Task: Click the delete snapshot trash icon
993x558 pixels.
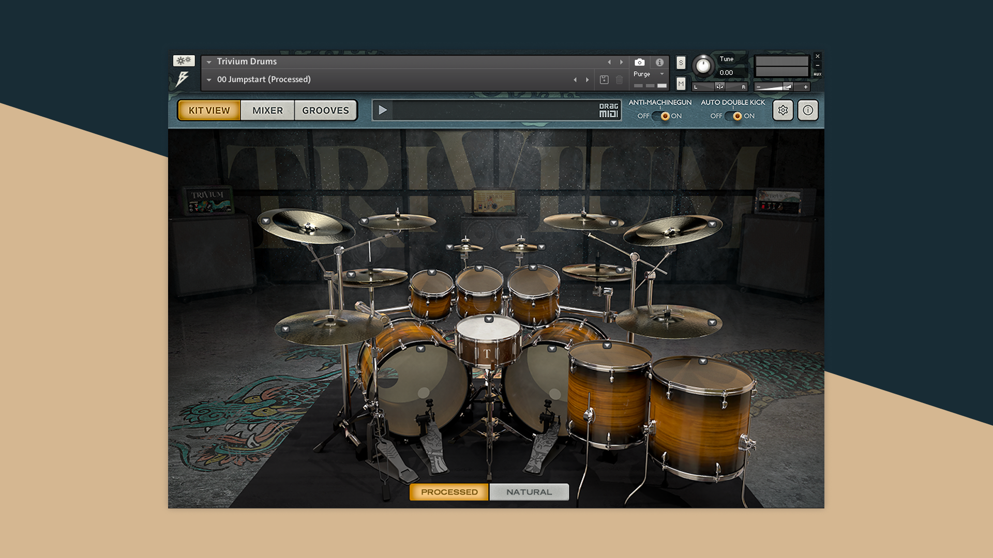Action: [620, 80]
